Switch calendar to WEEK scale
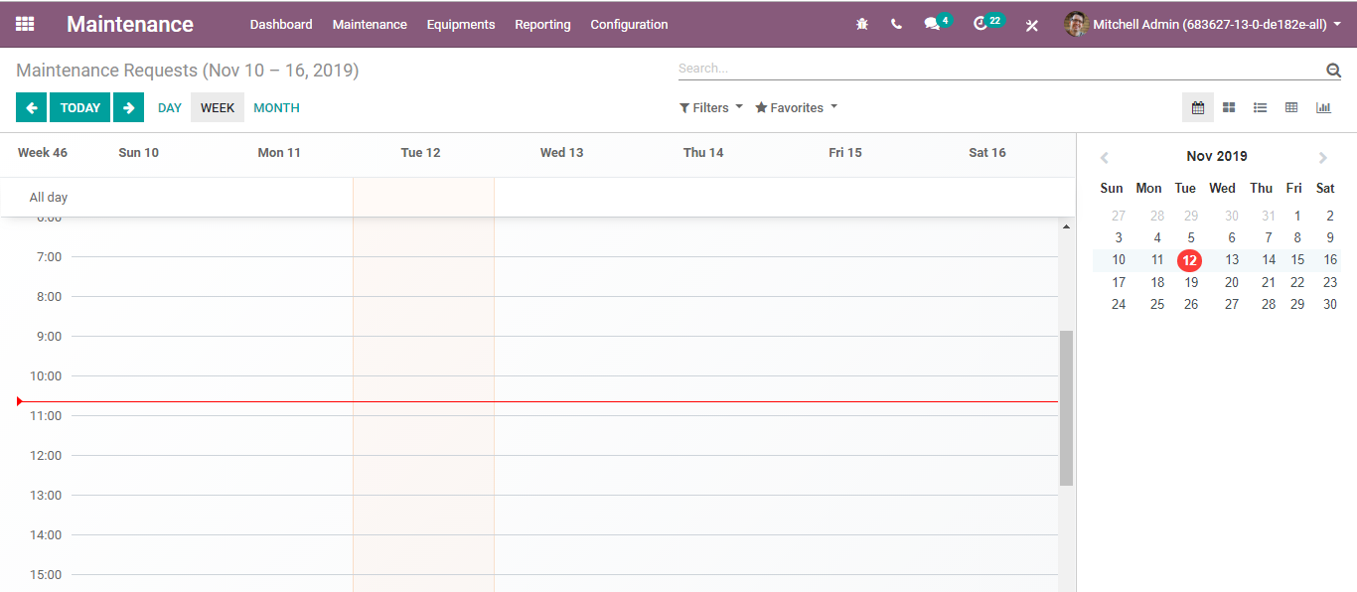Viewport: 1357px width, 592px height. [x=218, y=107]
